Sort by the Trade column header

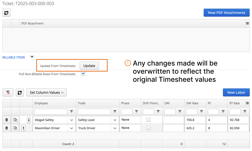pos(98,103)
